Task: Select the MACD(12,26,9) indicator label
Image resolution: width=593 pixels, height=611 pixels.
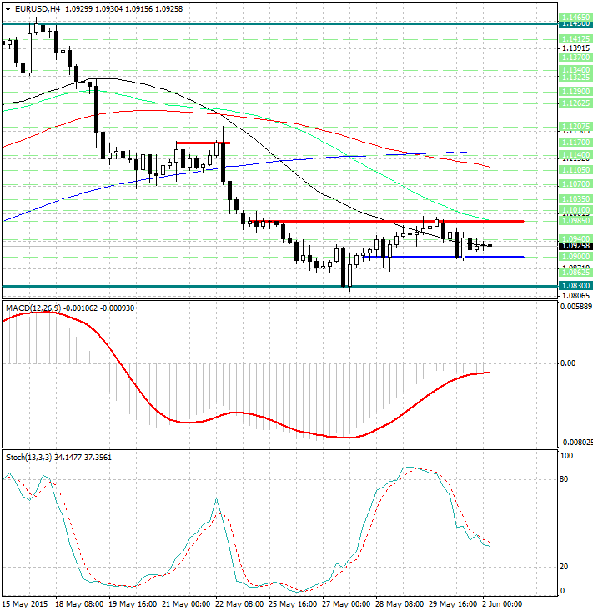Action: [33, 308]
